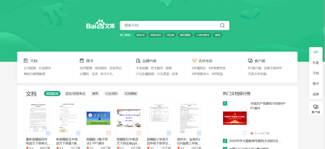This screenshot has height=149, width=325.
Task: Open 经济管理 books link
Action: click(86, 68)
